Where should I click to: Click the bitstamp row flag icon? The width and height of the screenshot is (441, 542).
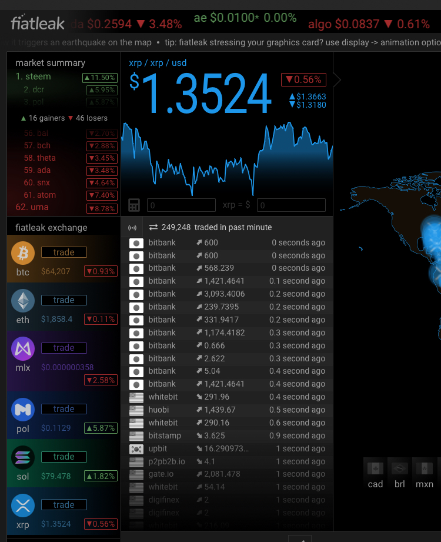tap(136, 436)
